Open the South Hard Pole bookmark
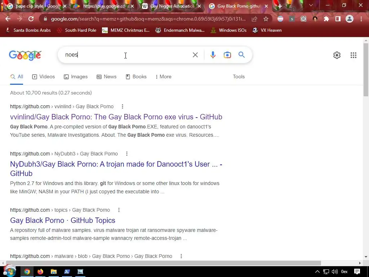The height and width of the screenshot is (277, 369). (77, 30)
